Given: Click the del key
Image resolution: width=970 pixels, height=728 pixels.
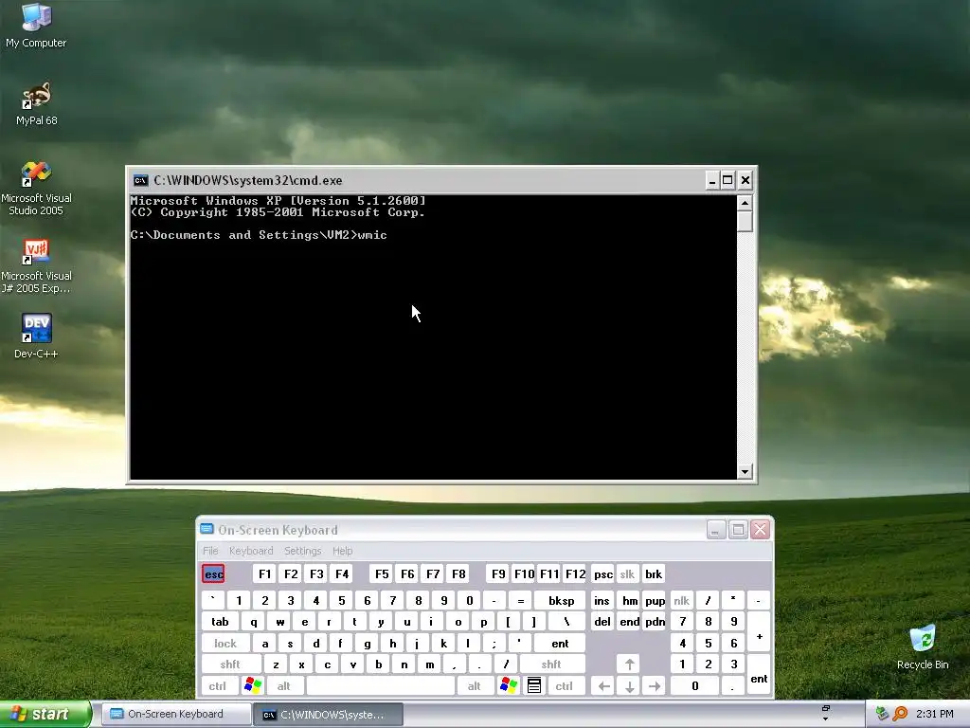Looking at the screenshot, I should [x=602, y=622].
